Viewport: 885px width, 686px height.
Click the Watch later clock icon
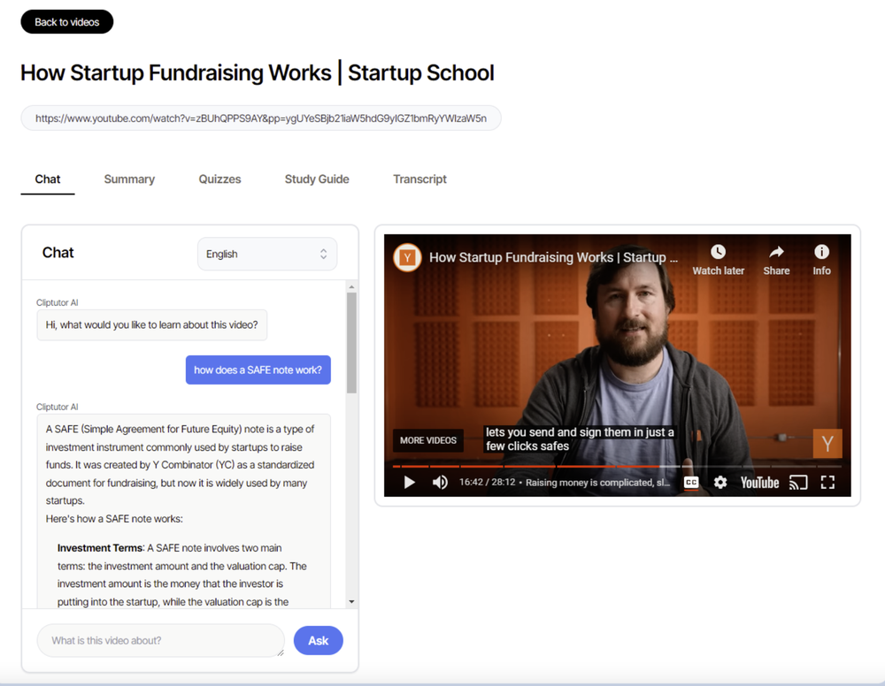click(718, 251)
